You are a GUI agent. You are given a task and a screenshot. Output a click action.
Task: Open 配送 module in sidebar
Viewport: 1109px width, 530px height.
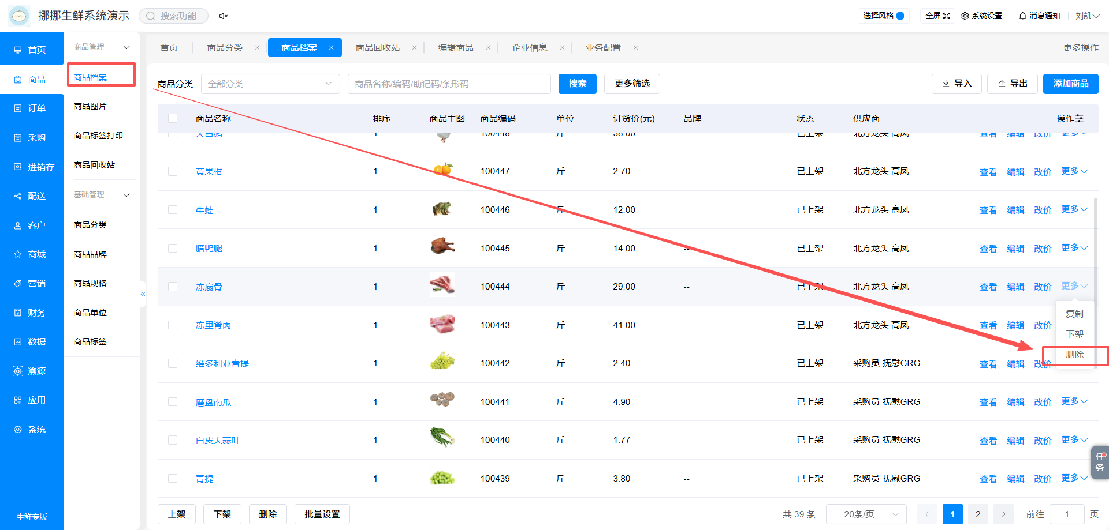tap(31, 196)
